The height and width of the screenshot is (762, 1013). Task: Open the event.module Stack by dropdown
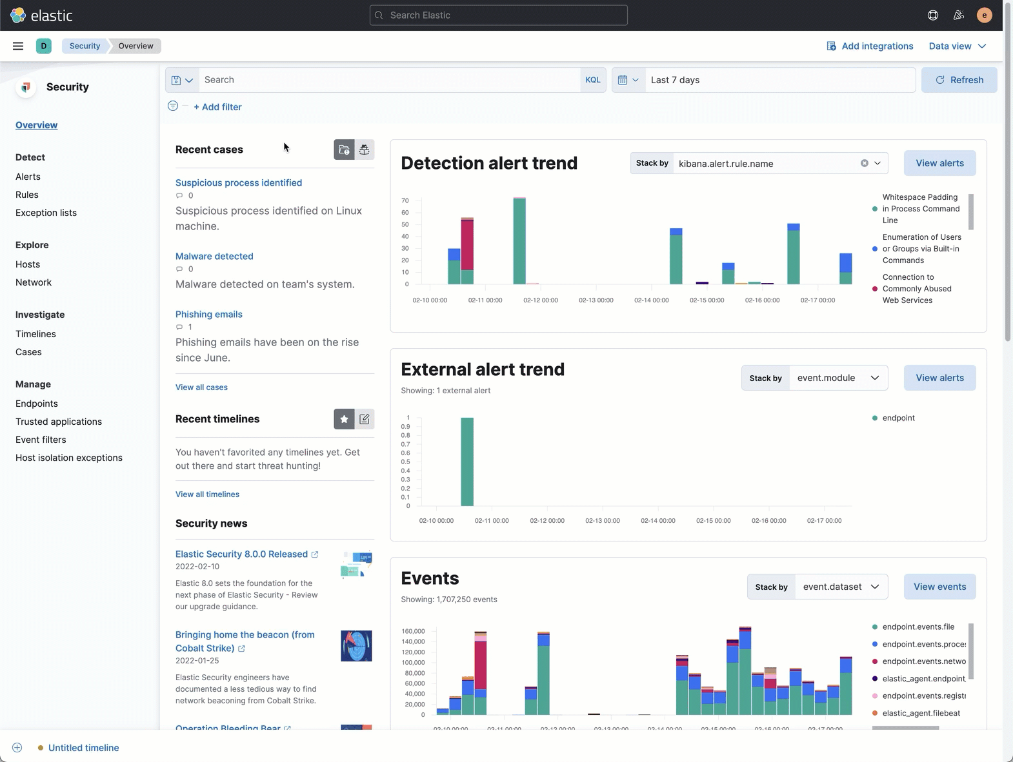click(x=837, y=378)
